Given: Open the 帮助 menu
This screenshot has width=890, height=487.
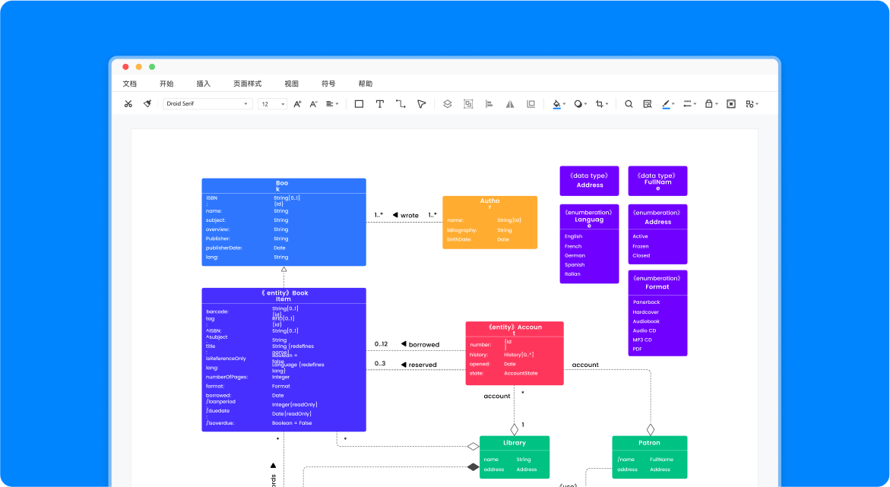Looking at the screenshot, I should click(366, 84).
